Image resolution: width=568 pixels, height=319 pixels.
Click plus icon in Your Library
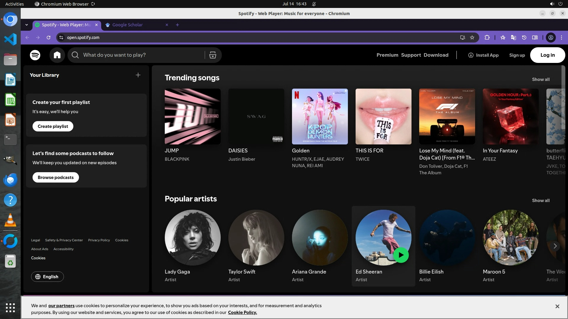pos(138,75)
